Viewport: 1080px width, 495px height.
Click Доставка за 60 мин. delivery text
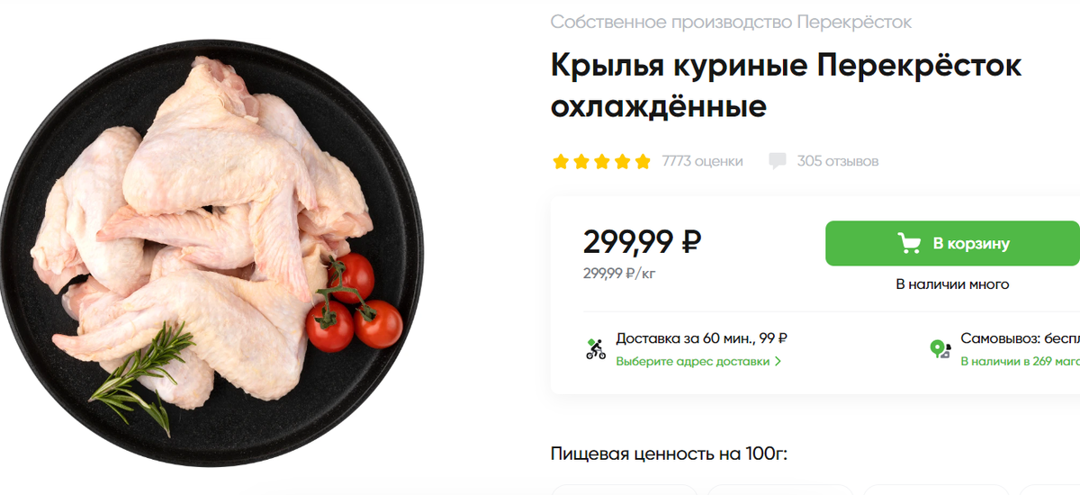pyautogui.click(x=702, y=339)
